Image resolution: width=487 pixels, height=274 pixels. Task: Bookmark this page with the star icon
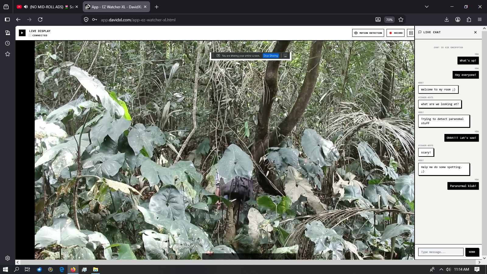coord(401,19)
